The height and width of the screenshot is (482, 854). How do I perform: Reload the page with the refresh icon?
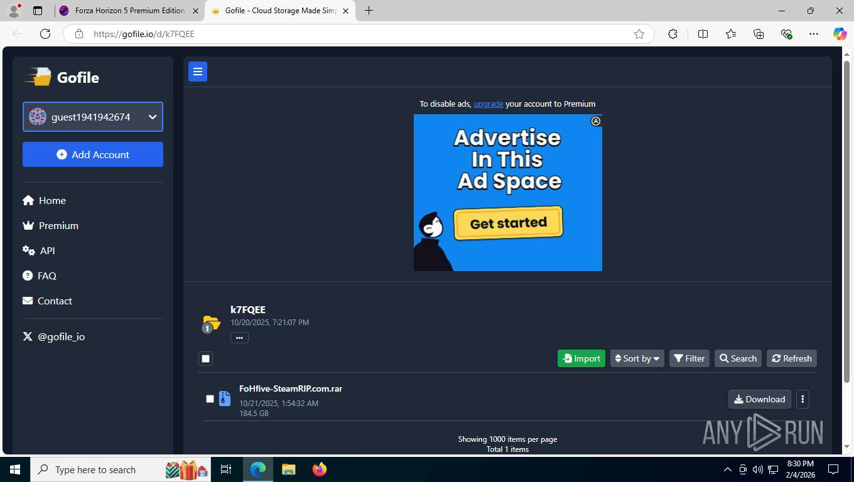[x=45, y=34]
